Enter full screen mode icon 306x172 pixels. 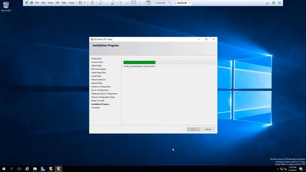pyautogui.click(x=134, y=3)
